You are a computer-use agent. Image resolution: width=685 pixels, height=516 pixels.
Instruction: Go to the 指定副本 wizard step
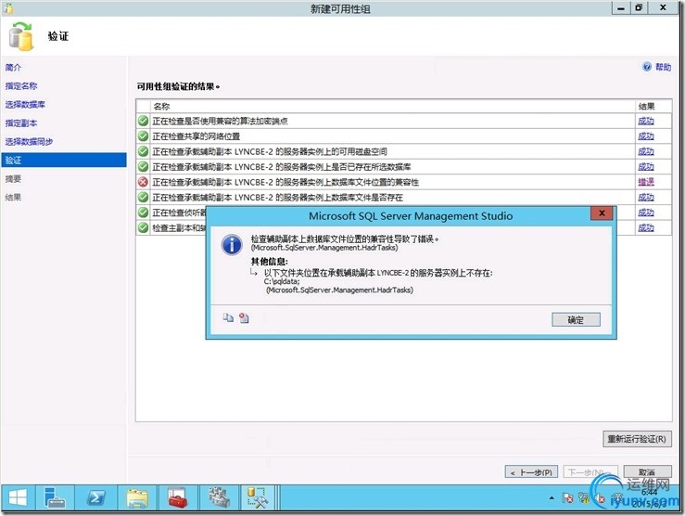tap(21, 123)
